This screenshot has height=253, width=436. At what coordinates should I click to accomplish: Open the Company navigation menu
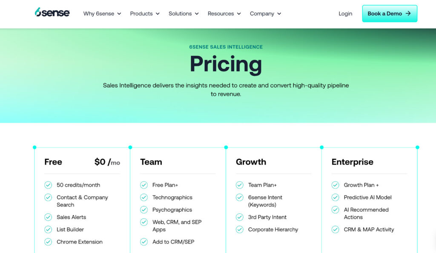tap(265, 14)
